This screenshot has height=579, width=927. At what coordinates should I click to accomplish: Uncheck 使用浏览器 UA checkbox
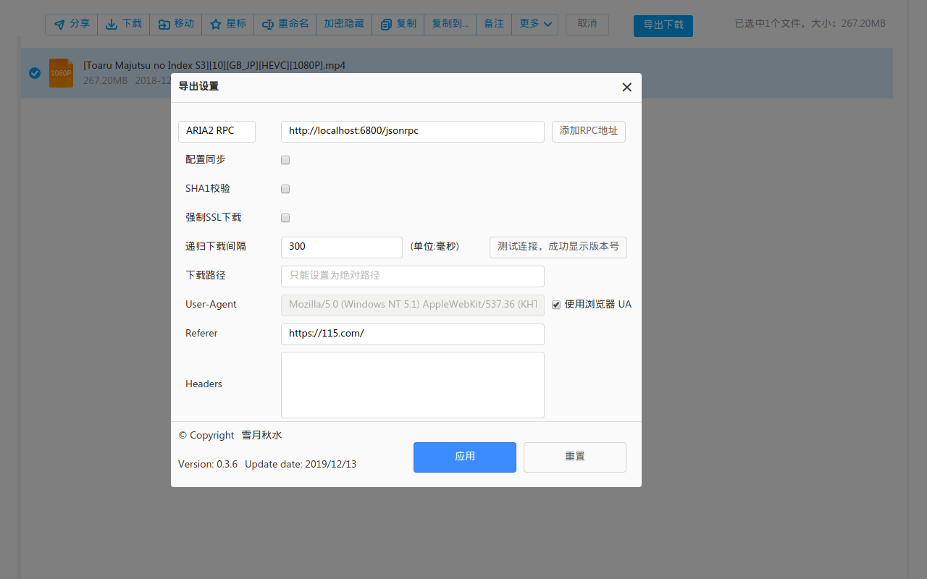click(x=556, y=305)
